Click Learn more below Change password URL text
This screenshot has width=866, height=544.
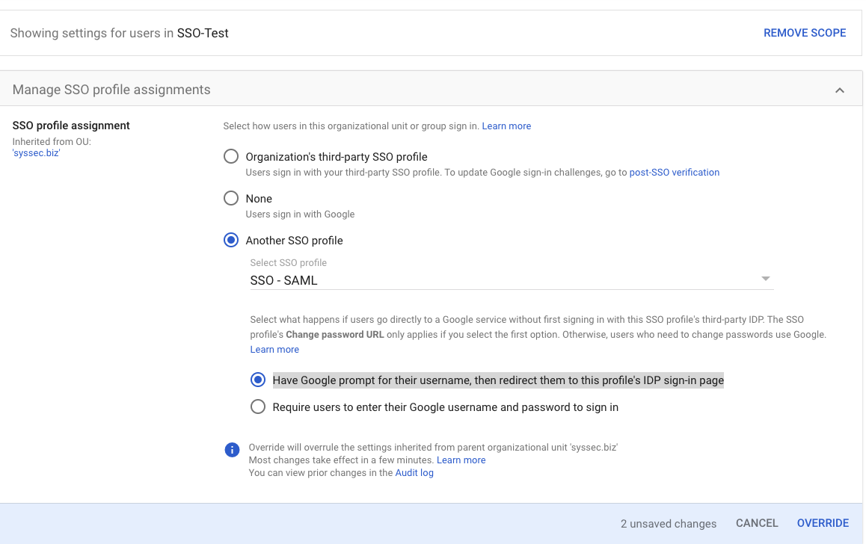tap(274, 350)
